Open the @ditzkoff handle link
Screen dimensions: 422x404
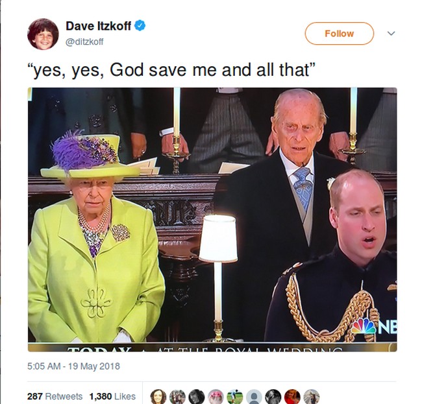(x=84, y=42)
